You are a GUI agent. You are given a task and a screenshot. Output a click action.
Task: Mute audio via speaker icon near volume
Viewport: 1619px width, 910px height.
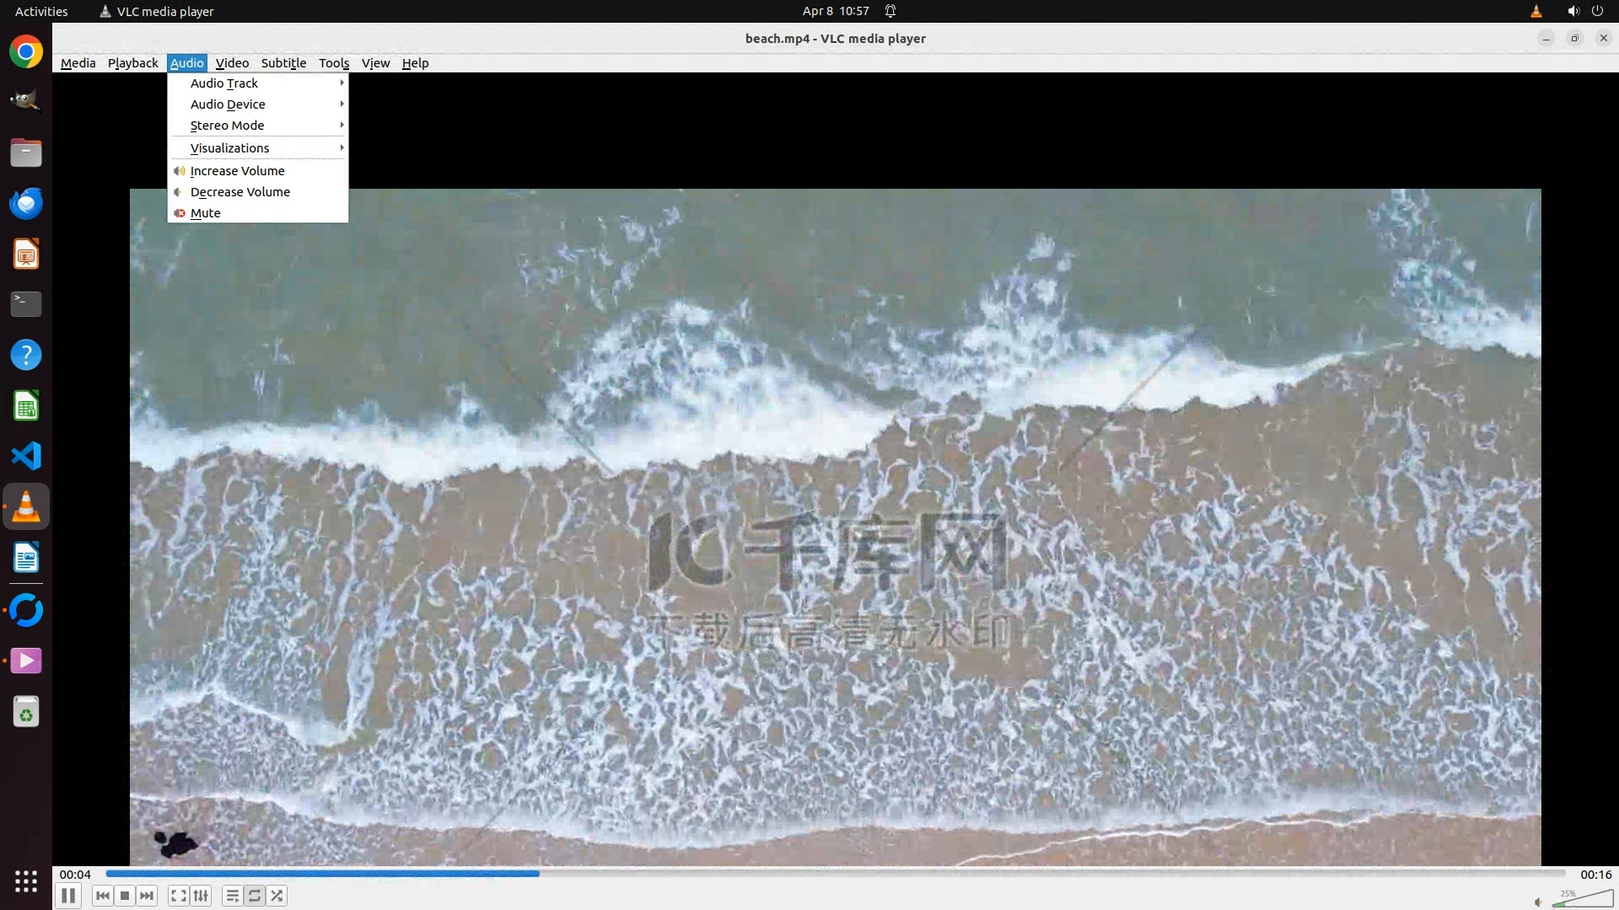(x=1538, y=902)
